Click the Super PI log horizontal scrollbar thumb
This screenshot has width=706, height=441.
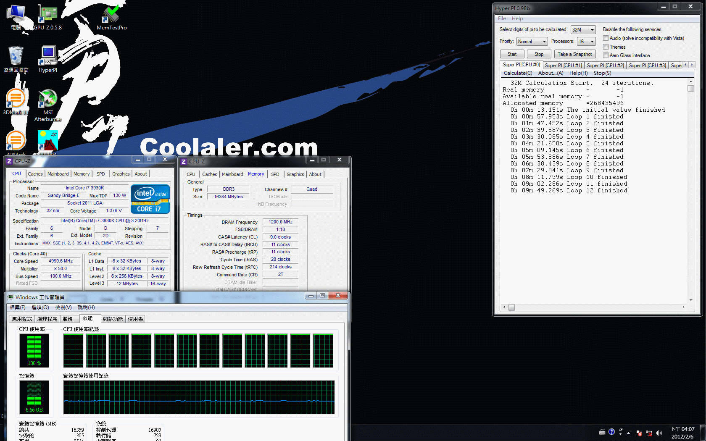[511, 307]
